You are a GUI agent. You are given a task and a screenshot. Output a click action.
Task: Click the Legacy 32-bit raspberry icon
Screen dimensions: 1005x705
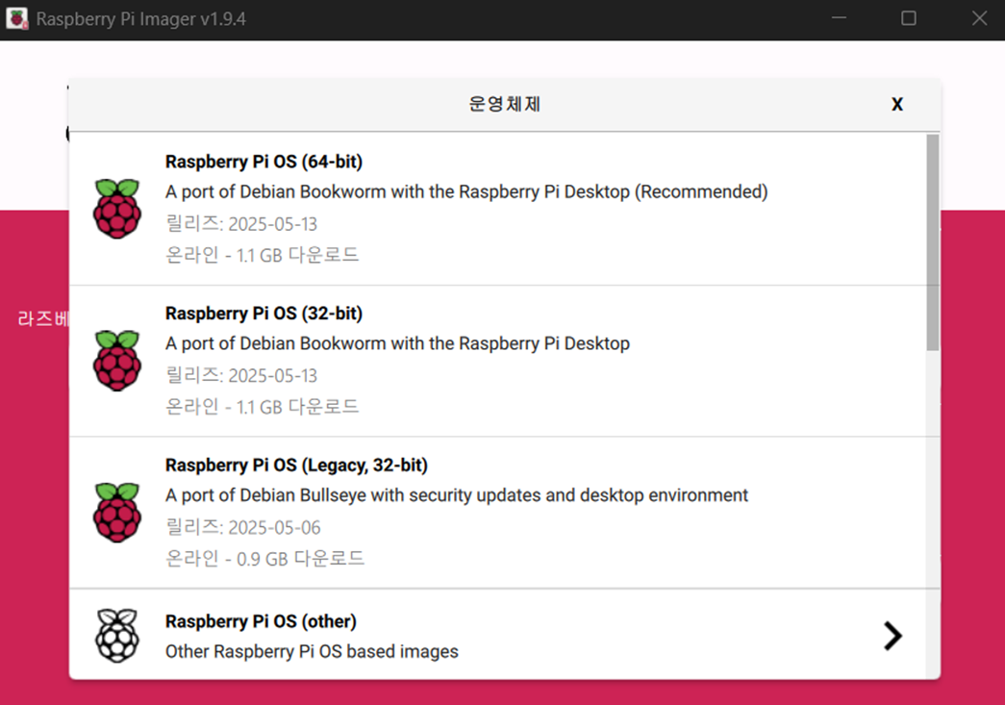(117, 513)
